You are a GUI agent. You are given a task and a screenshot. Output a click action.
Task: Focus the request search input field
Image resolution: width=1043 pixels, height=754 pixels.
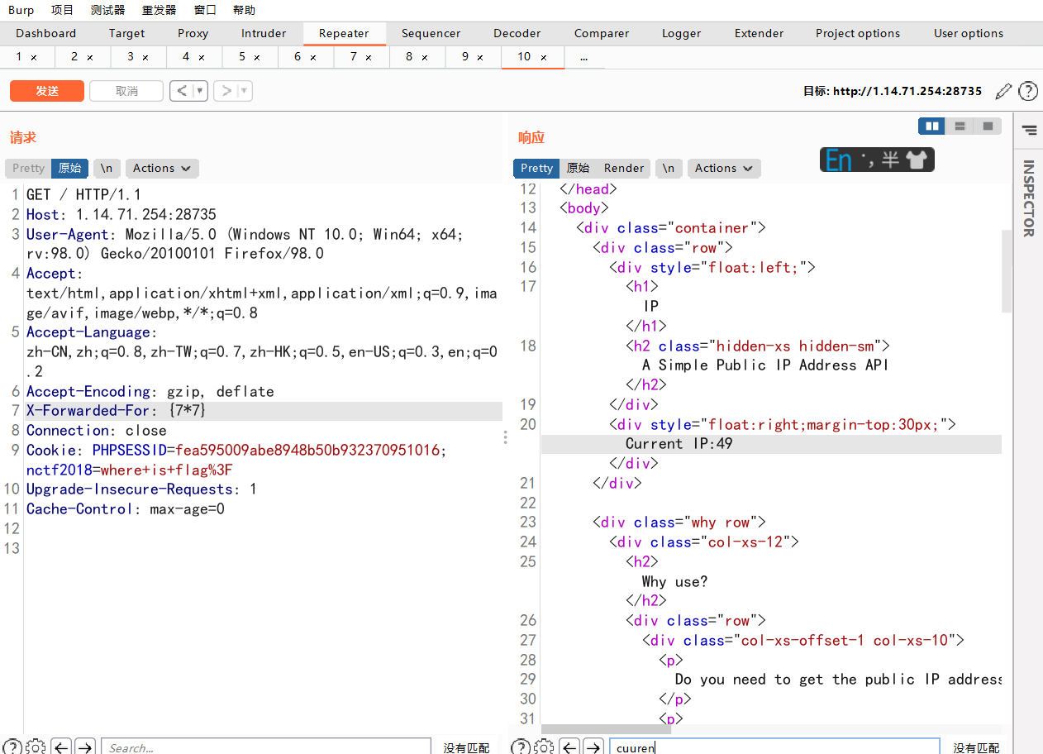tap(265, 747)
